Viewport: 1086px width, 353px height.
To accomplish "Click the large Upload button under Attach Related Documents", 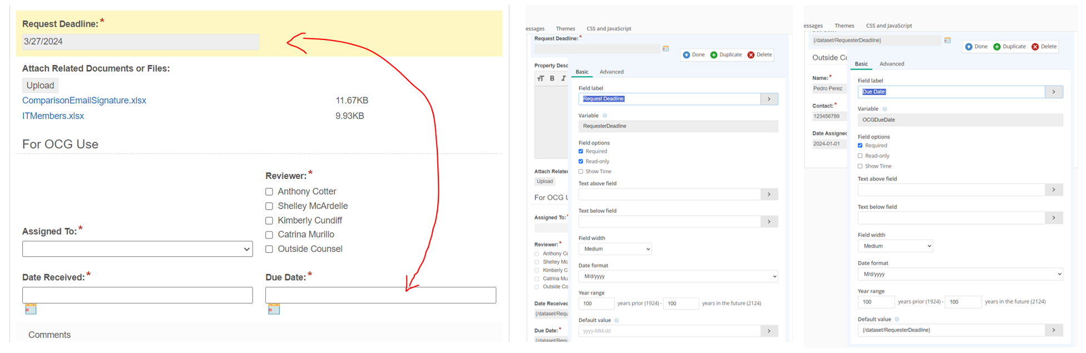I will (40, 86).
